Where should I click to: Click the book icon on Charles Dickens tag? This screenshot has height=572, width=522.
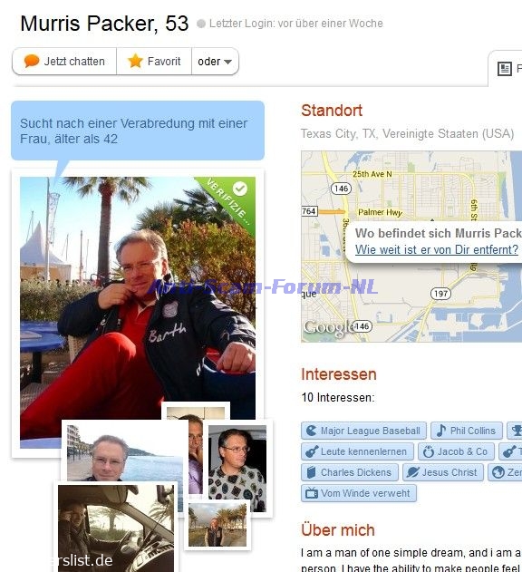[311, 472]
